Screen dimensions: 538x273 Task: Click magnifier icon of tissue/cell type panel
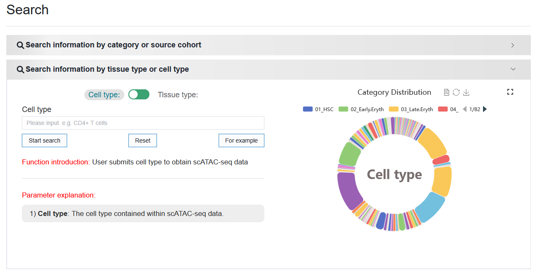pos(20,70)
